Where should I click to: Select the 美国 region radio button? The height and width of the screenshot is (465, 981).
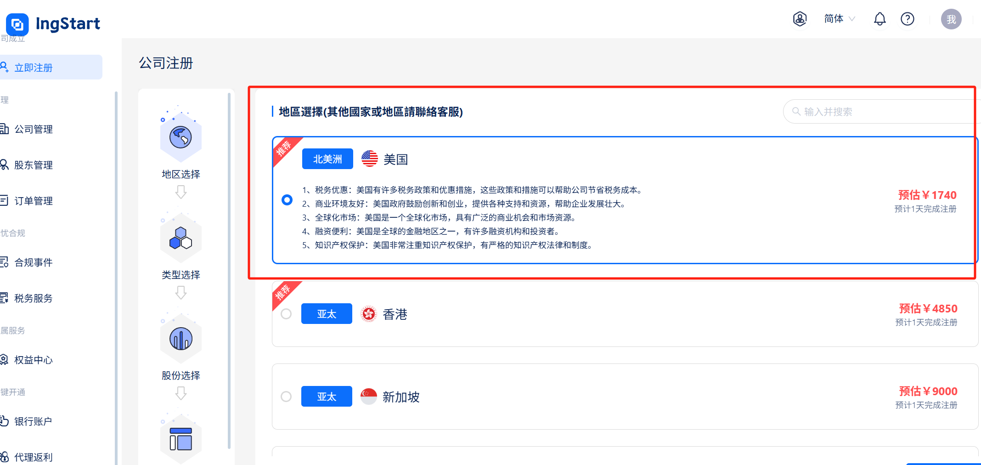[x=287, y=200]
